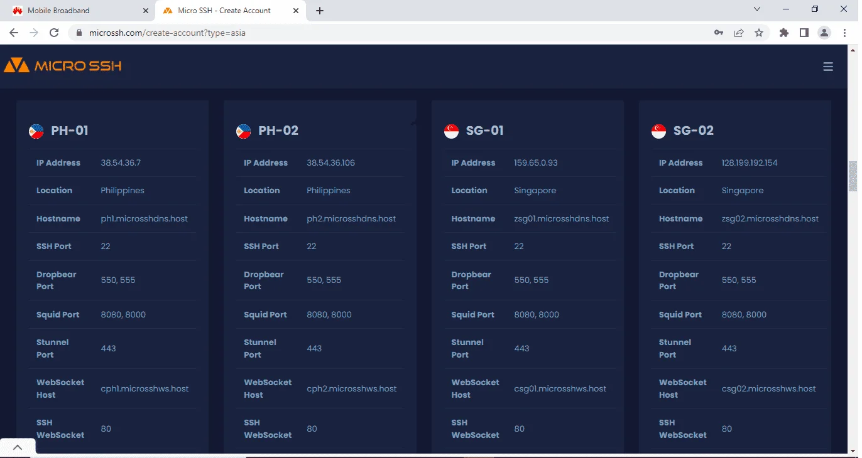The height and width of the screenshot is (458, 862).
Task: Click WebSocket host cph2.microsshws.host
Action: 352,389
